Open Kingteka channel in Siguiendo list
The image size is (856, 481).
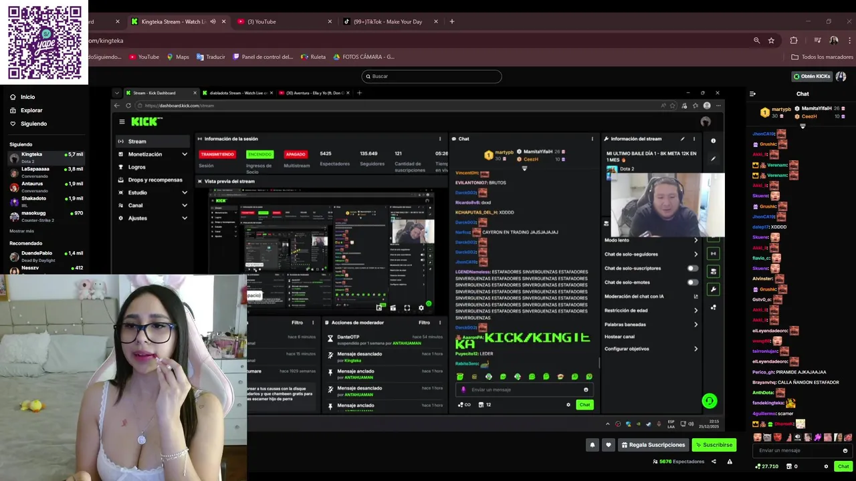[45, 158]
